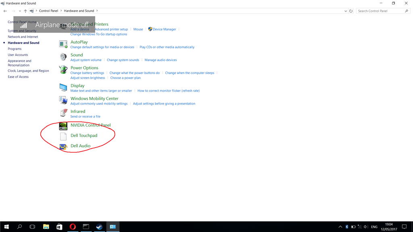The height and width of the screenshot is (232, 413).
Task: Open Task View on the taskbar
Action: coord(32,227)
